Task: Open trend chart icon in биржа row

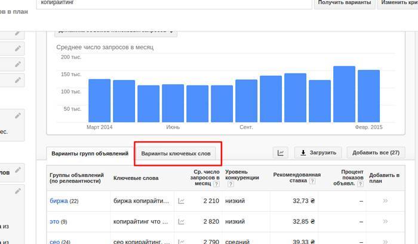Action: pos(182,201)
